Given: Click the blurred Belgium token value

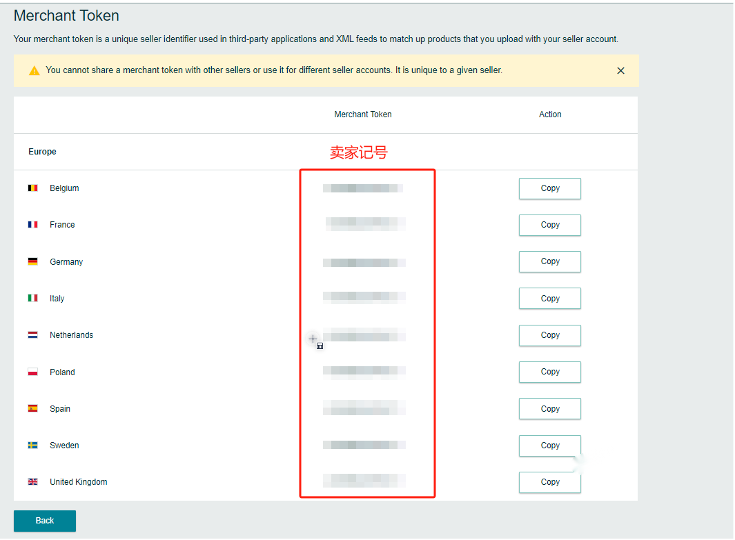Looking at the screenshot, I should point(363,188).
